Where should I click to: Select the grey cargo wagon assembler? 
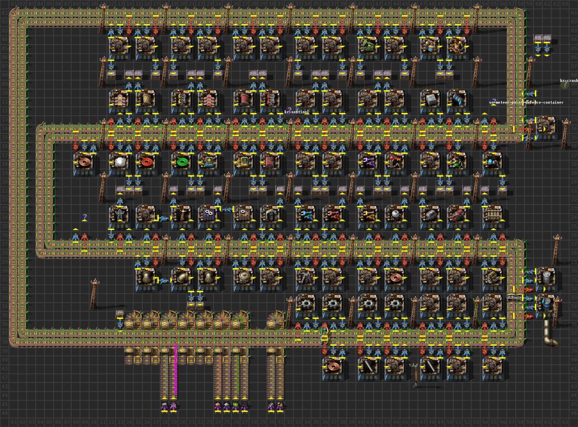[430, 216]
